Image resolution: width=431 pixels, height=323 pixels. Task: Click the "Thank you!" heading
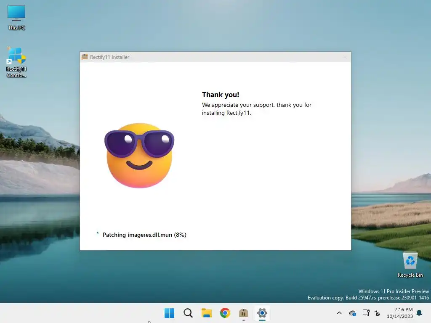221,95
